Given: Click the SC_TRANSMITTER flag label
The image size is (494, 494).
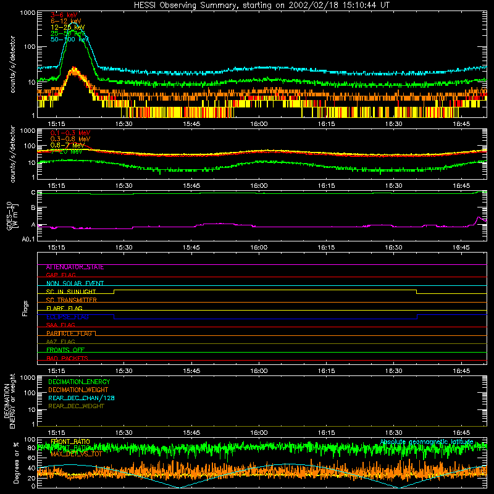Looking at the screenshot, I should pyautogui.click(x=72, y=300).
